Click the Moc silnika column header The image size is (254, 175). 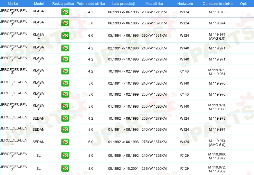pos(154,4)
